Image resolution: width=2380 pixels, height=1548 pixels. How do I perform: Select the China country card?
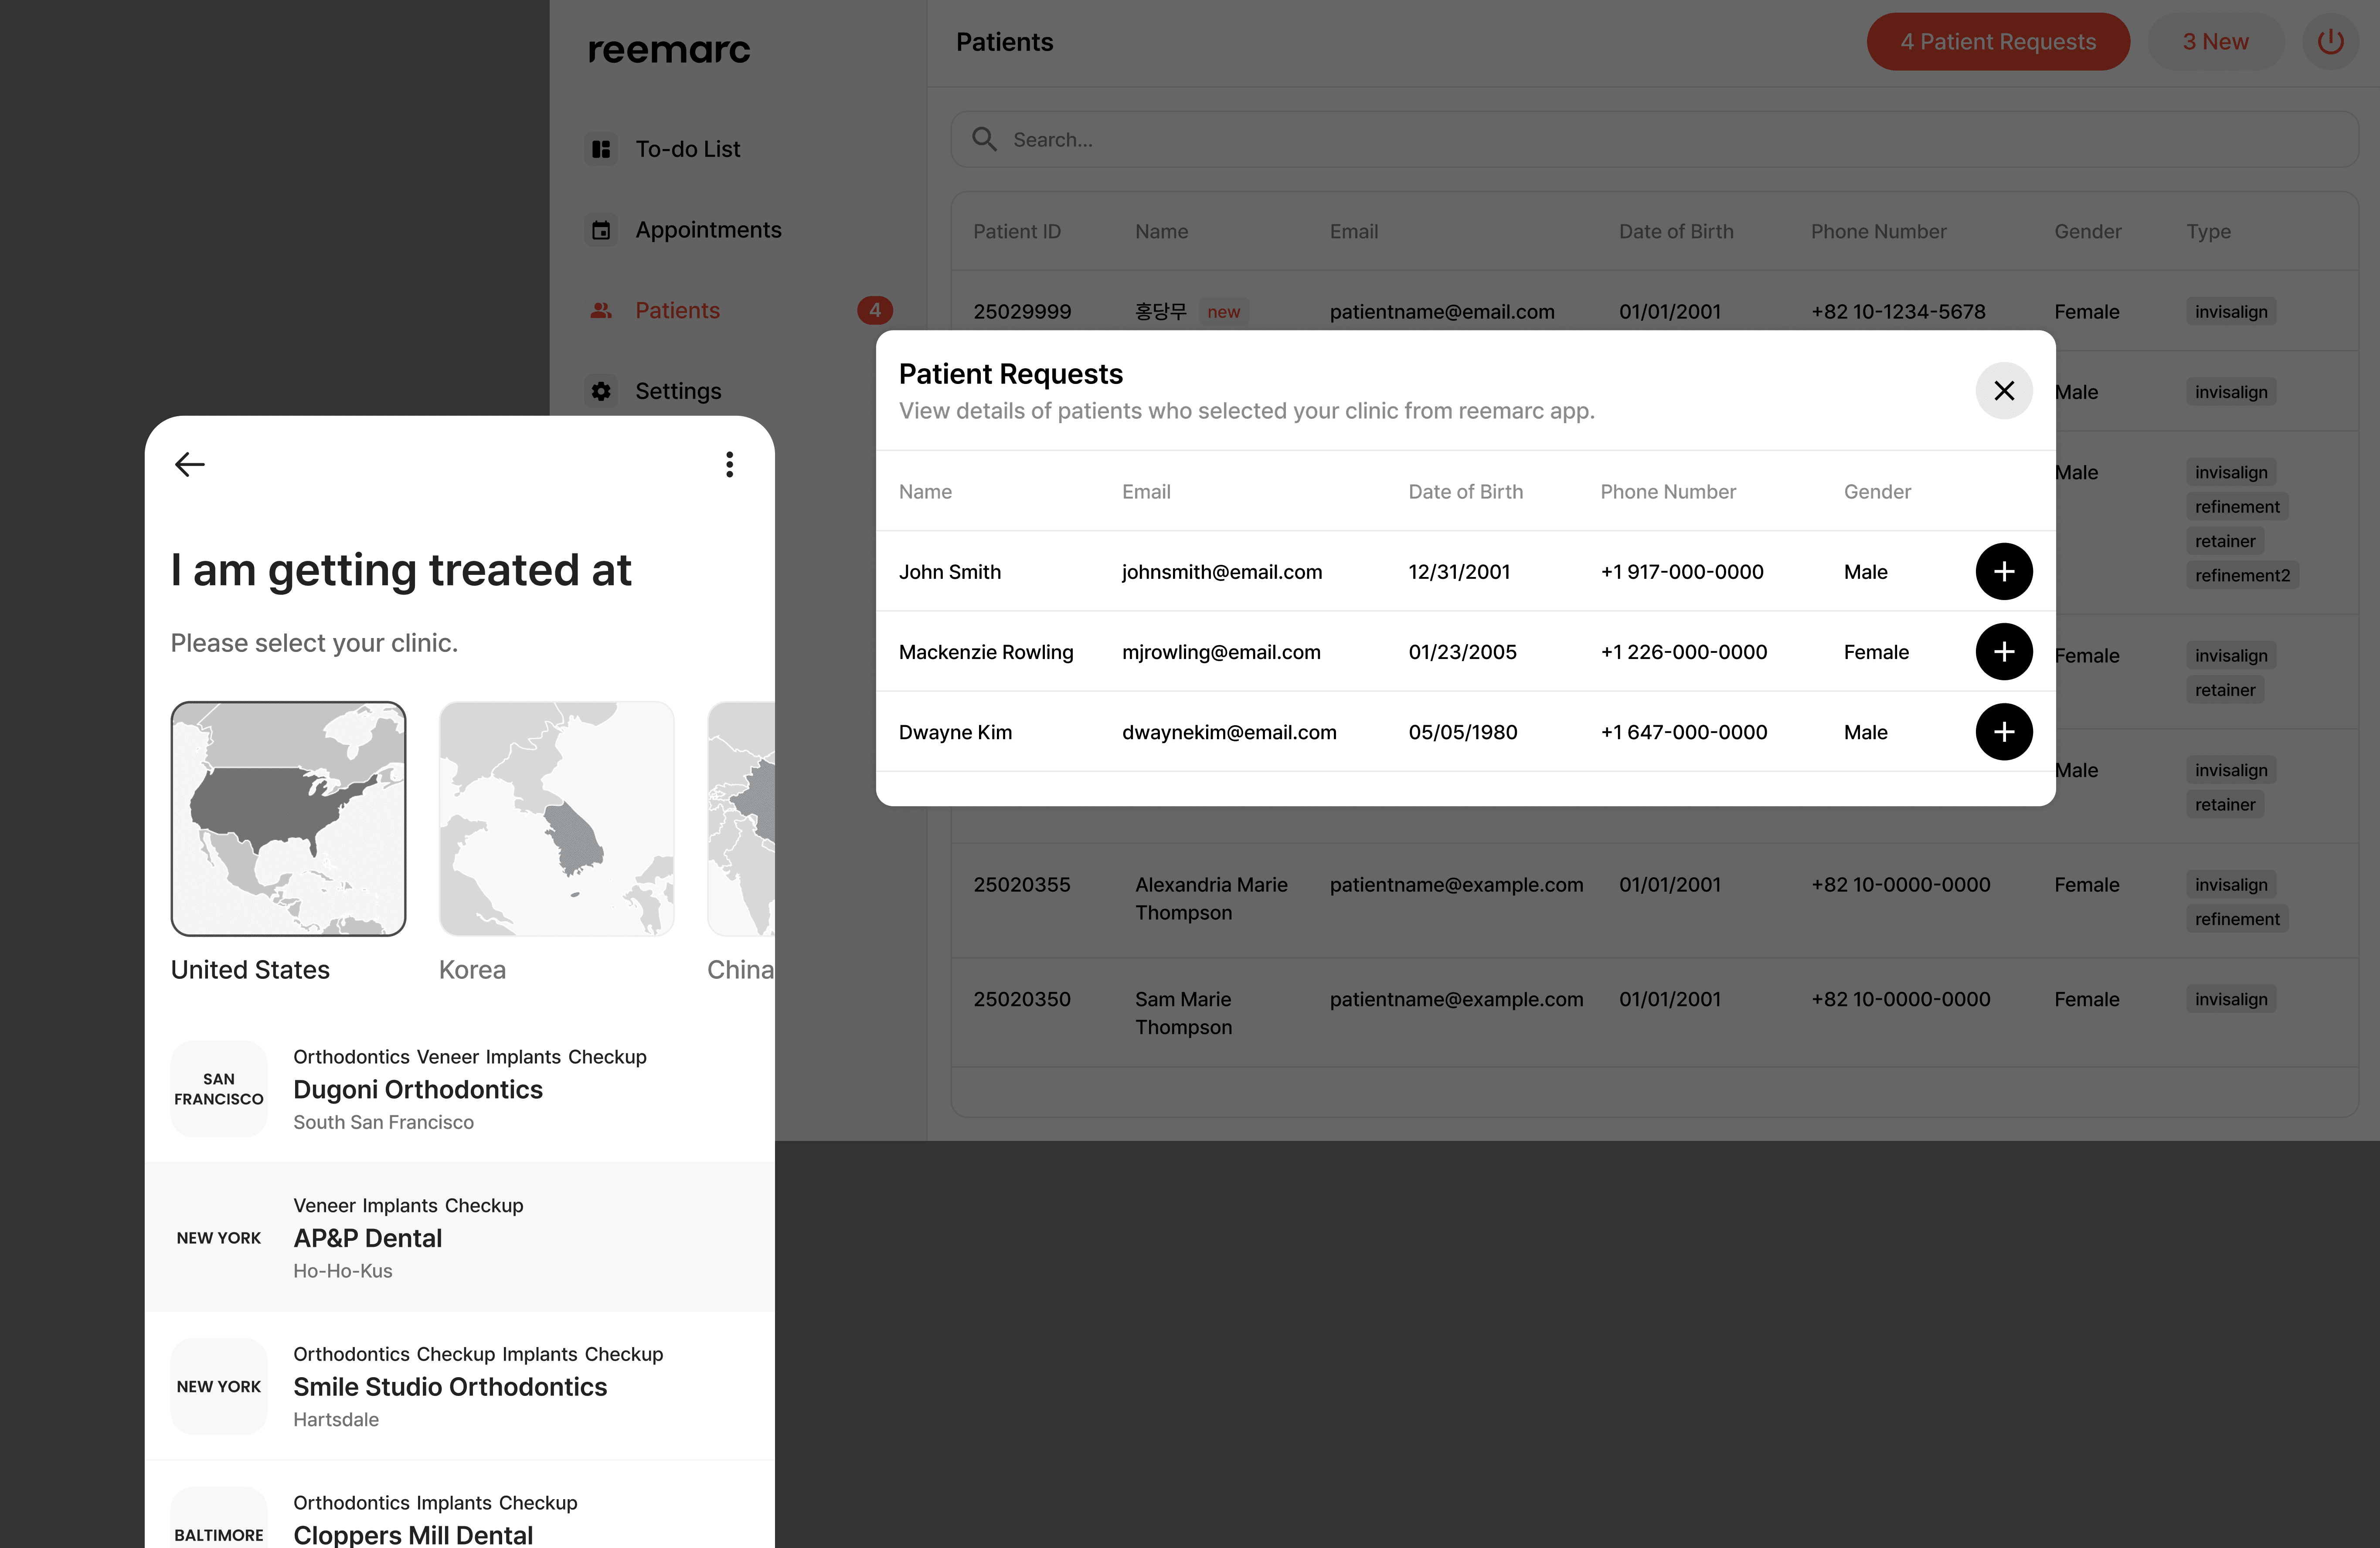click(741, 819)
